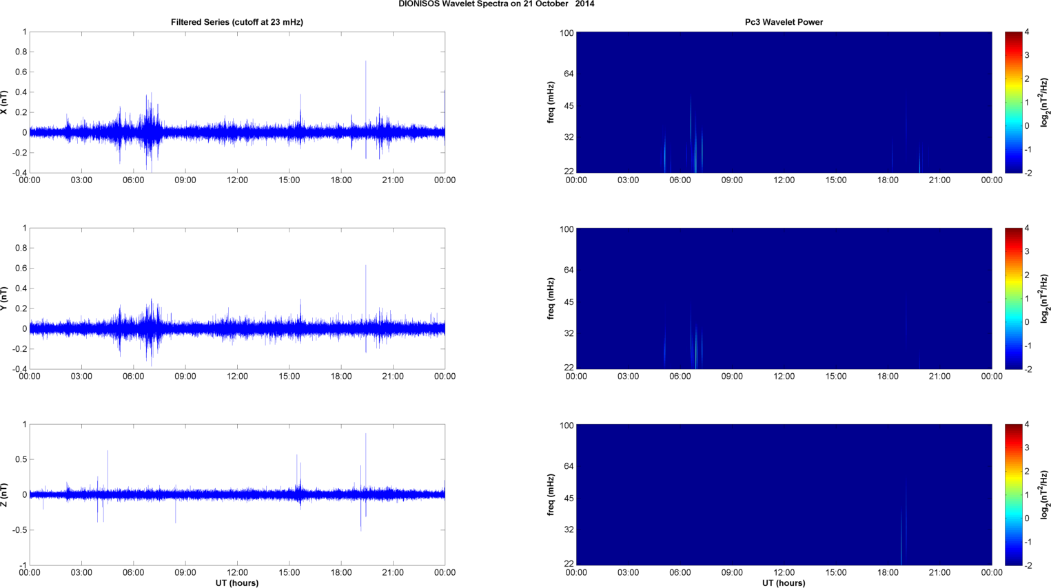
Task: Click the "64" frequency tick on the bottom wavelet plot
Action: click(569, 466)
